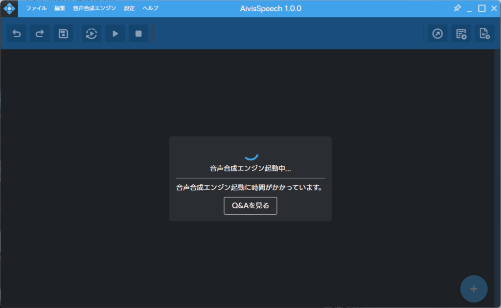This screenshot has height=308, width=501.
Task: Pin the window with the pin icon
Action: tap(457, 8)
